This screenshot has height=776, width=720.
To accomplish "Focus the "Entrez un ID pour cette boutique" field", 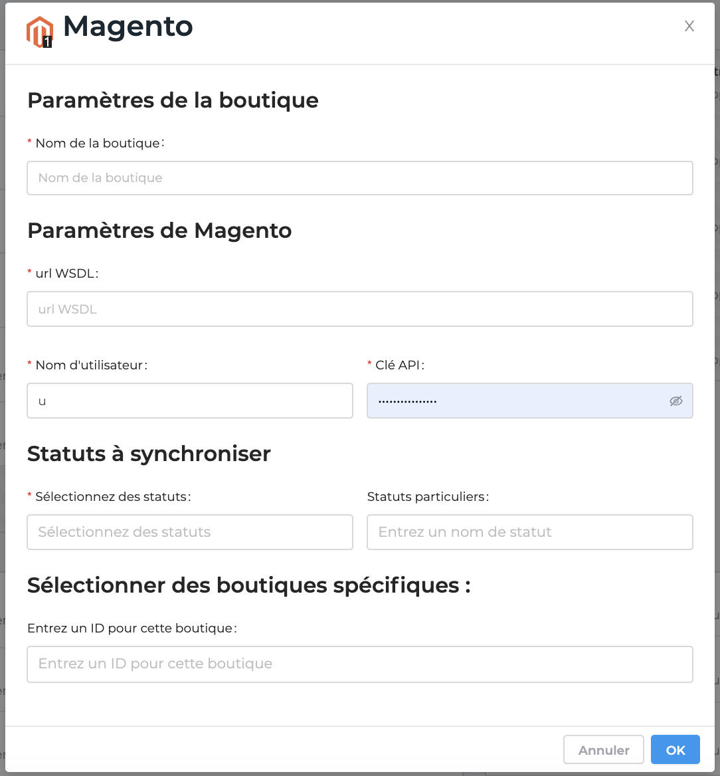I will point(359,664).
